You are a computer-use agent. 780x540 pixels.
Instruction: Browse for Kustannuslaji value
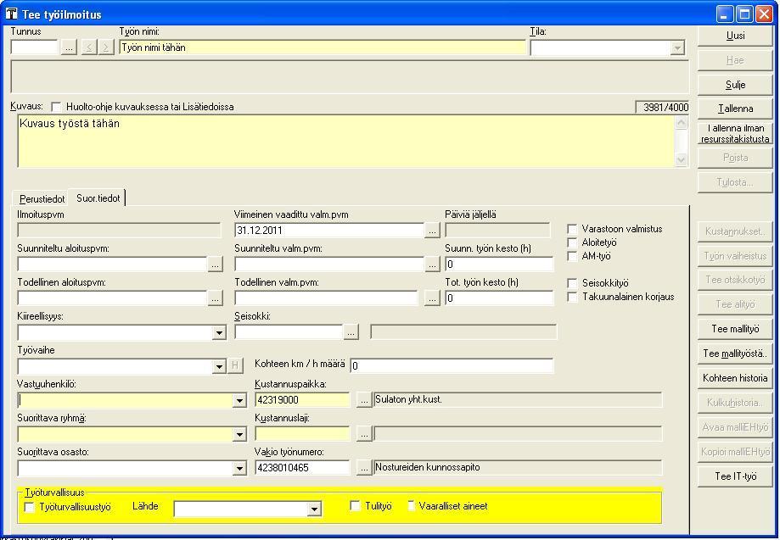(364, 434)
